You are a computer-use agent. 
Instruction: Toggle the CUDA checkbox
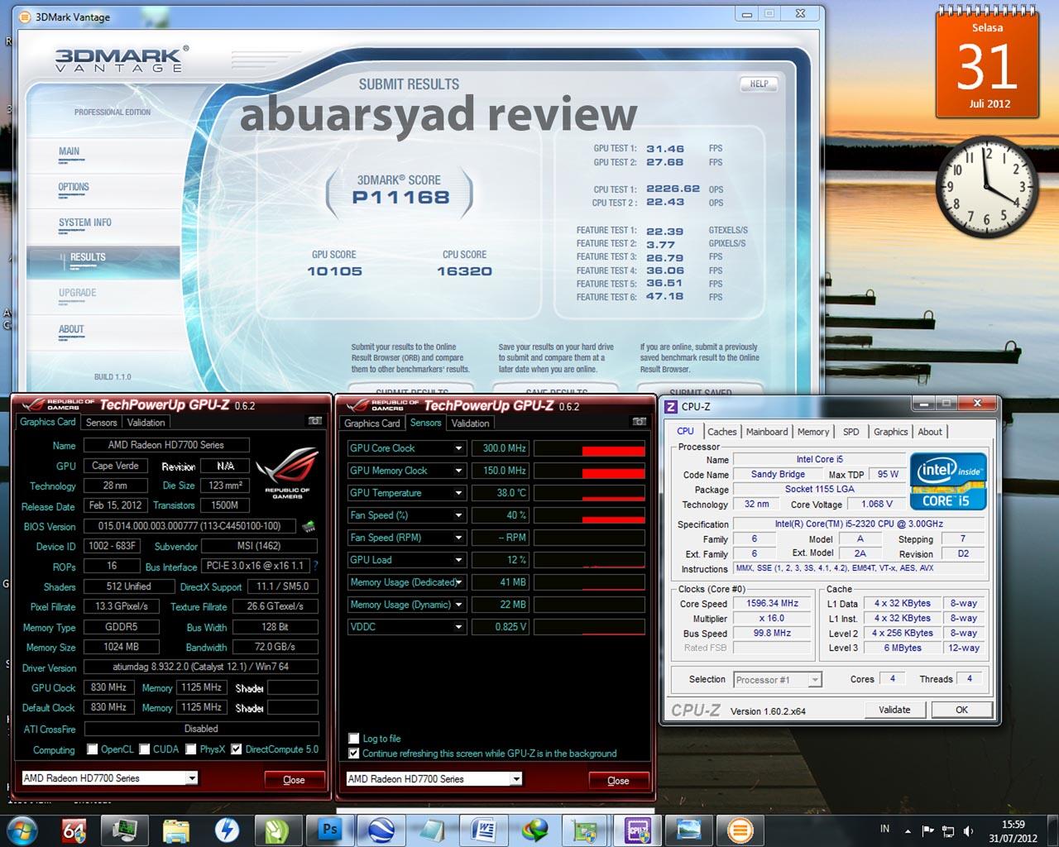coord(144,749)
